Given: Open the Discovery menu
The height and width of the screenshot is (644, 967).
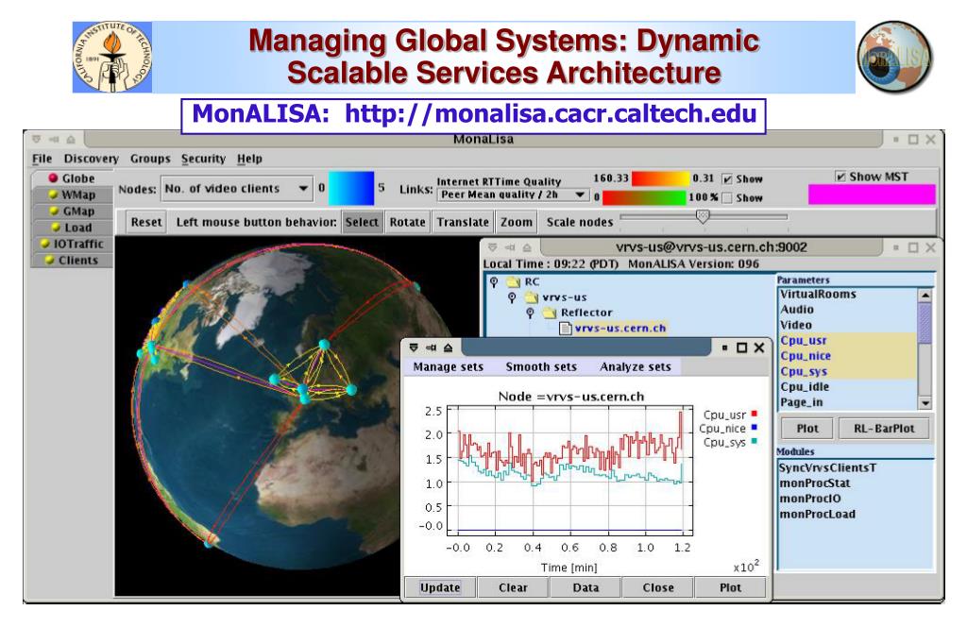Looking at the screenshot, I should pyautogui.click(x=92, y=160).
